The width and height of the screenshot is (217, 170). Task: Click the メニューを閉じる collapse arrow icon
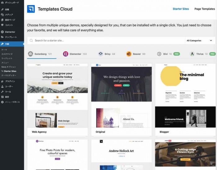[x=2, y=102]
